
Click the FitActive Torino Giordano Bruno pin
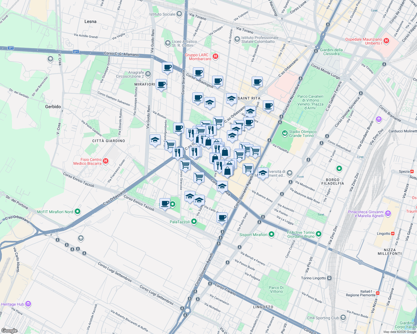(319, 234)
